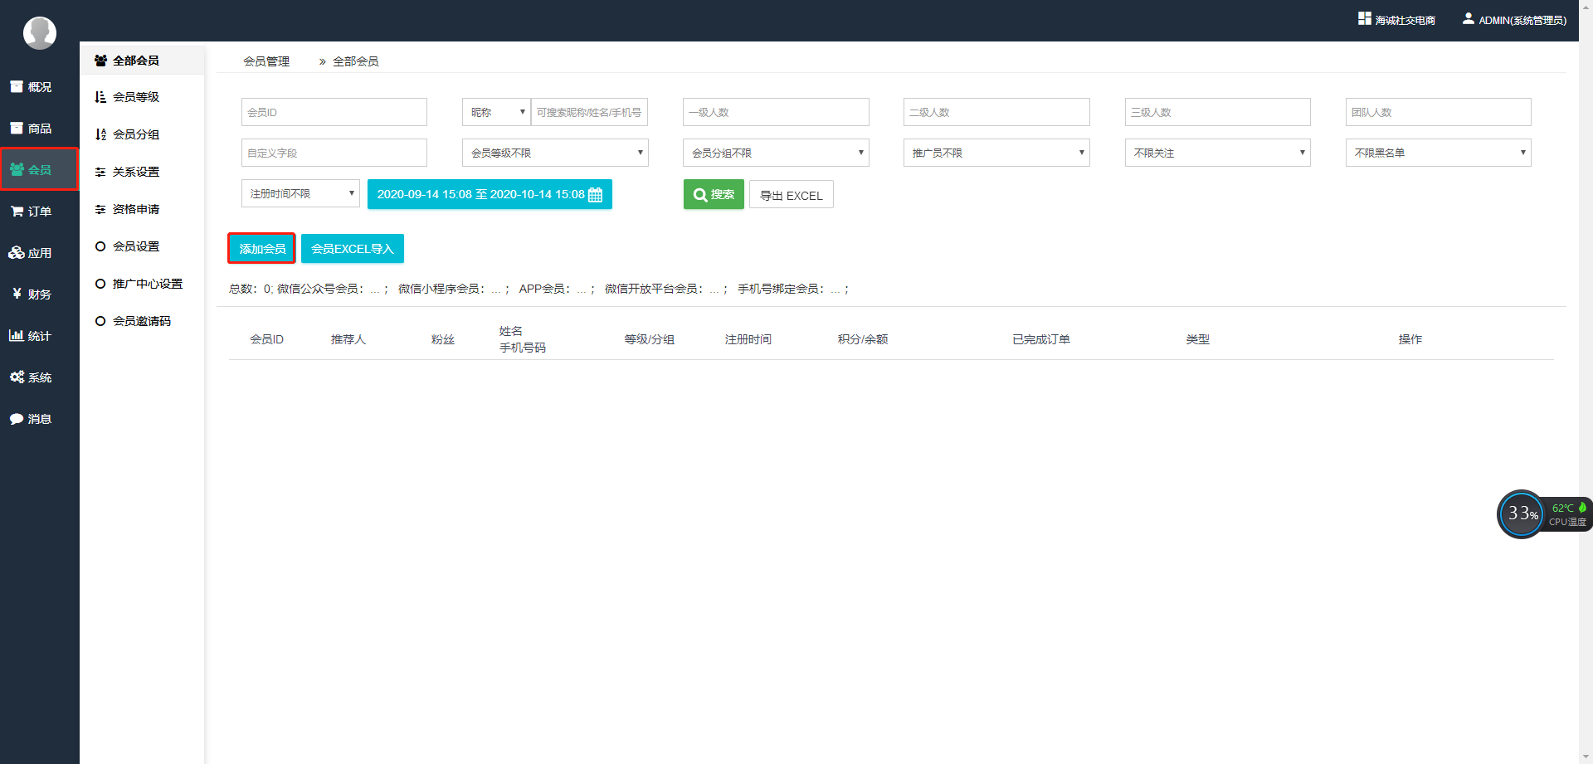Click the 应用 cubes icon
Screen dimensions: 1593x764
[17, 253]
